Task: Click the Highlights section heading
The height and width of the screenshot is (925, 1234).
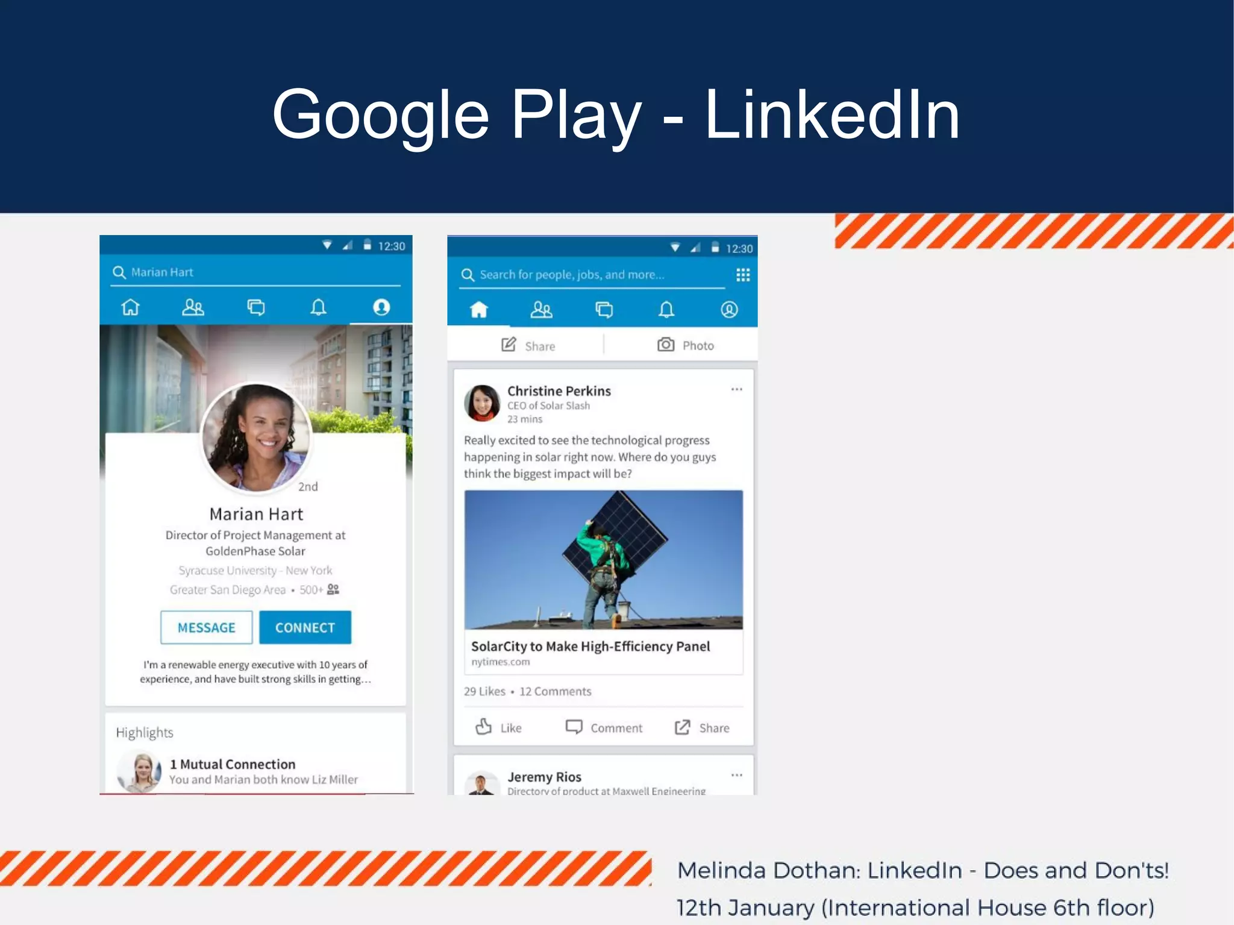Action: click(145, 733)
